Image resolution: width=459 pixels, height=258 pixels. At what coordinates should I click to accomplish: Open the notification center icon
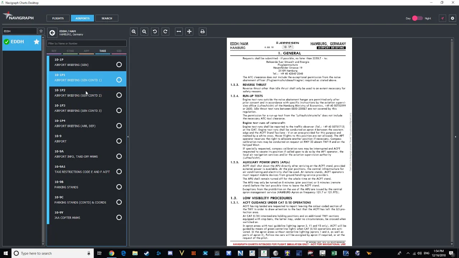point(451,253)
